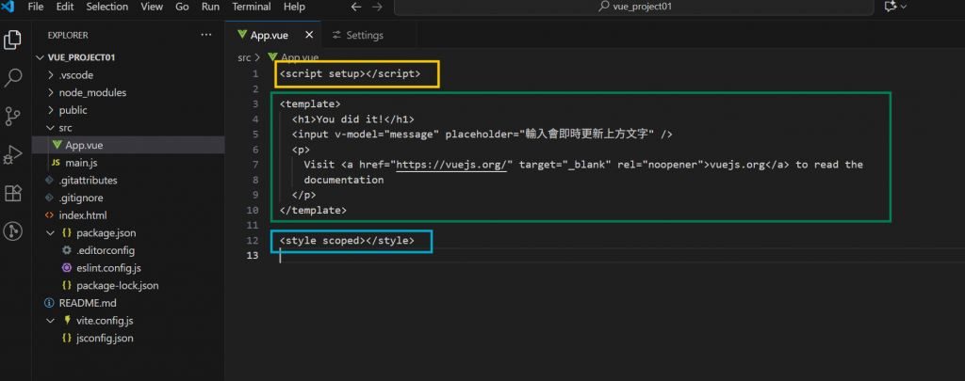This screenshot has width=965, height=381.
Task: Click the script setup line of code
Action: tap(350, 73)
